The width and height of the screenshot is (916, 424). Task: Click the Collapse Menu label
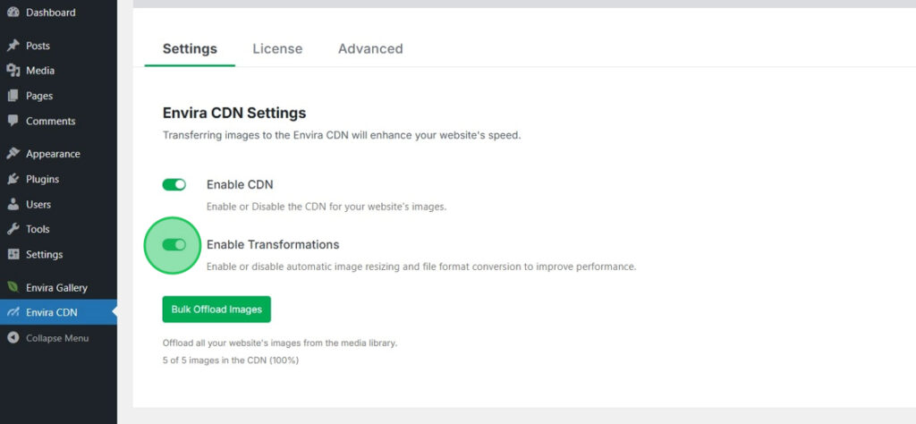pos(57,338)
